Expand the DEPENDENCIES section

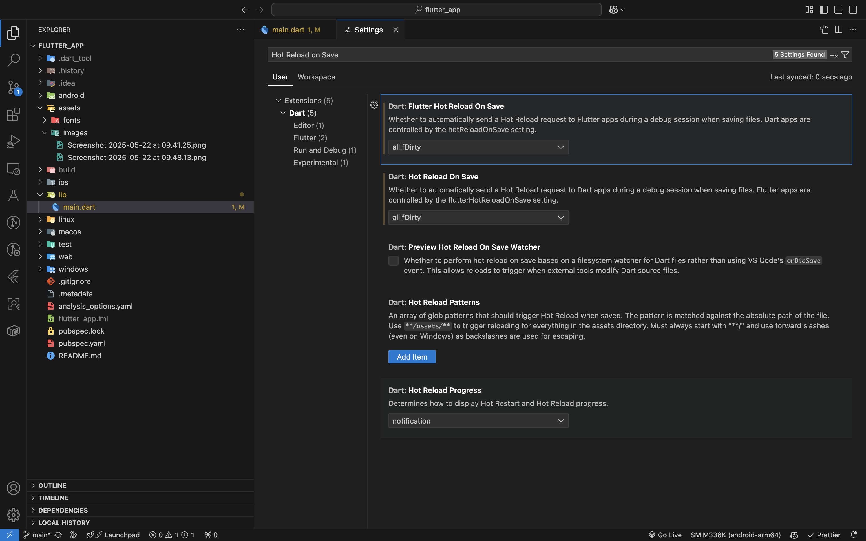pos(140,510)
